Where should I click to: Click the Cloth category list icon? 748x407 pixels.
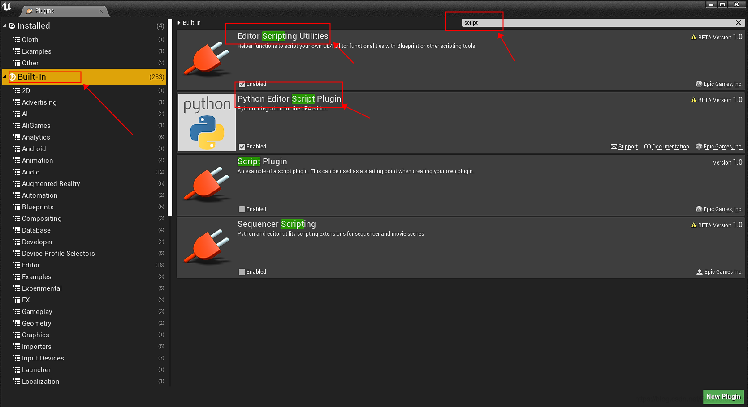[17, 40]
